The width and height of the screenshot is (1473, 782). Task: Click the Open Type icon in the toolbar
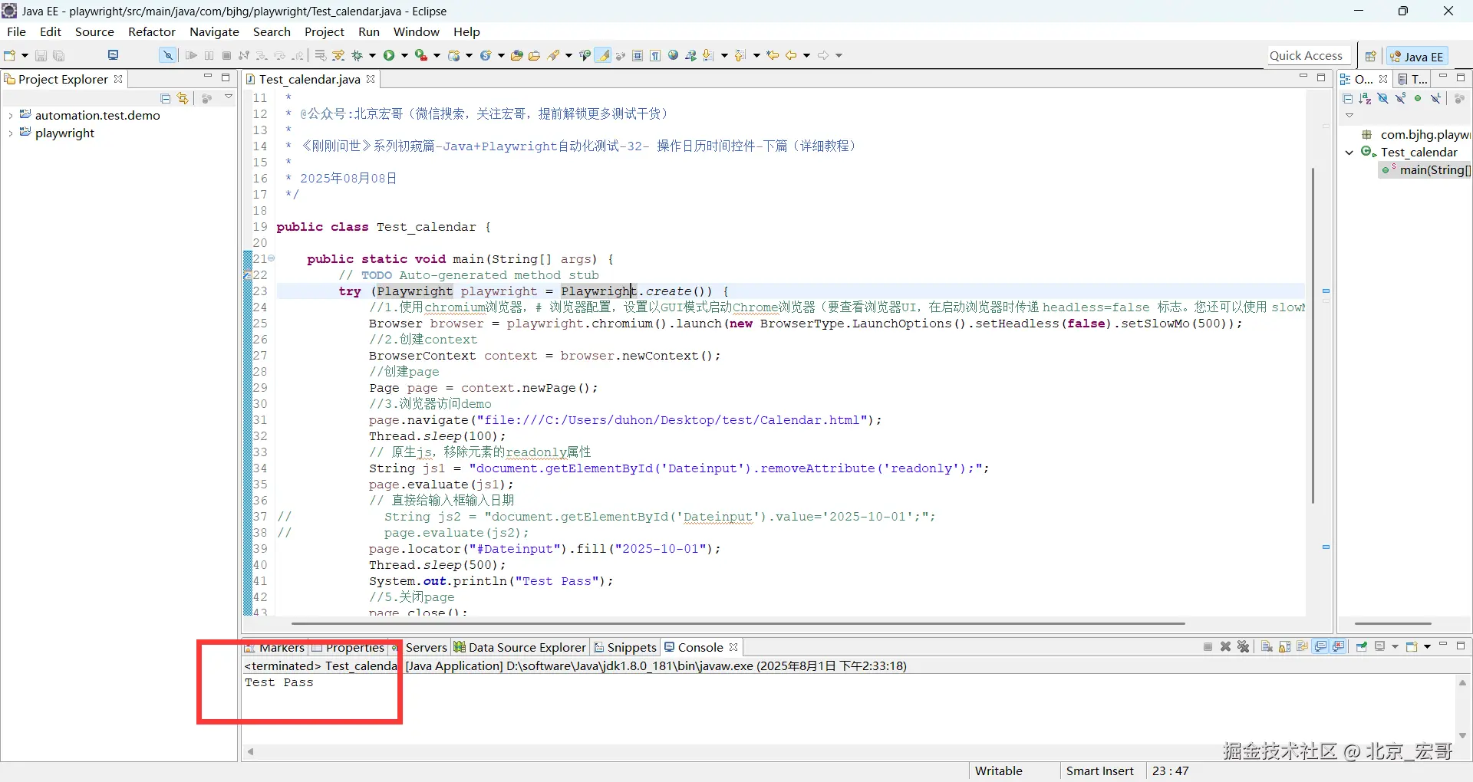pos(517,55)
